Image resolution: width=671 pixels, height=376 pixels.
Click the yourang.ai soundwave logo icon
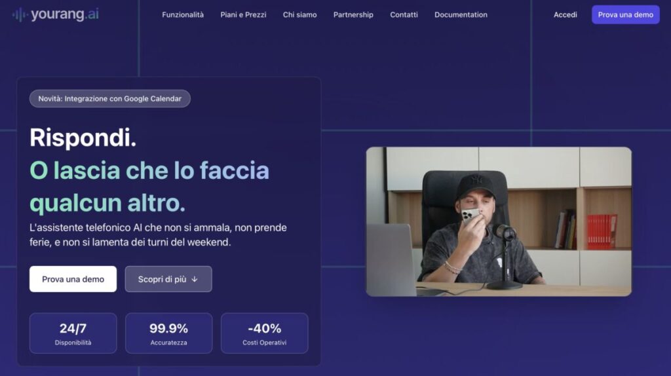tap(19, 14)
